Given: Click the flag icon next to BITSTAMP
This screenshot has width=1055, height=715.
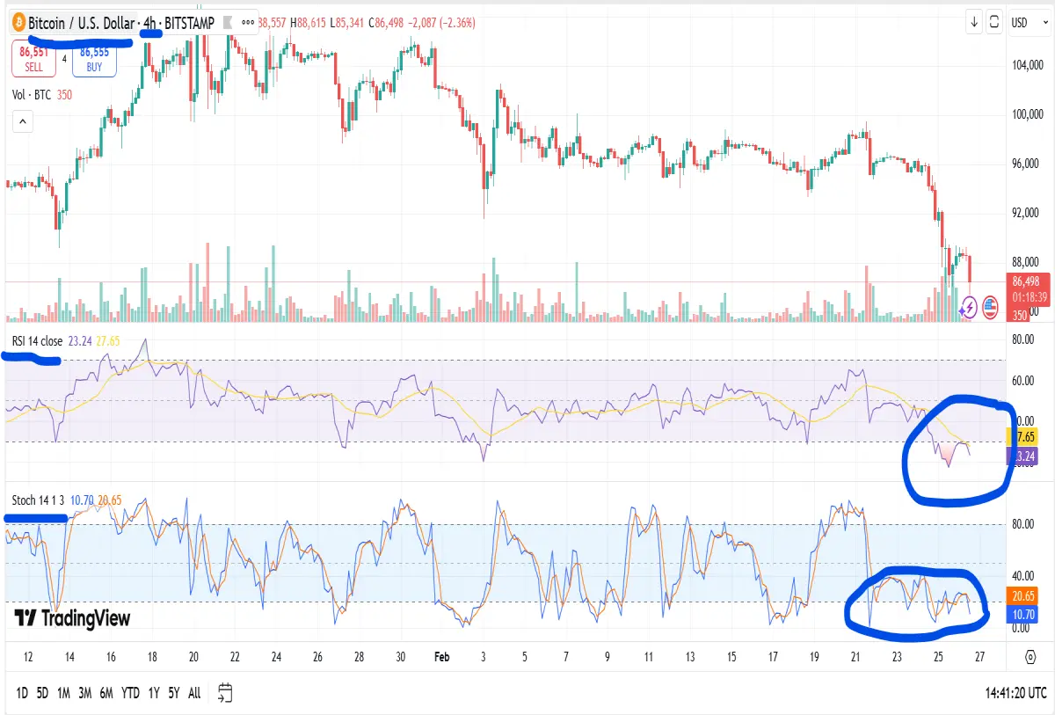Looking at the screenshot, I should pos(228,22).
